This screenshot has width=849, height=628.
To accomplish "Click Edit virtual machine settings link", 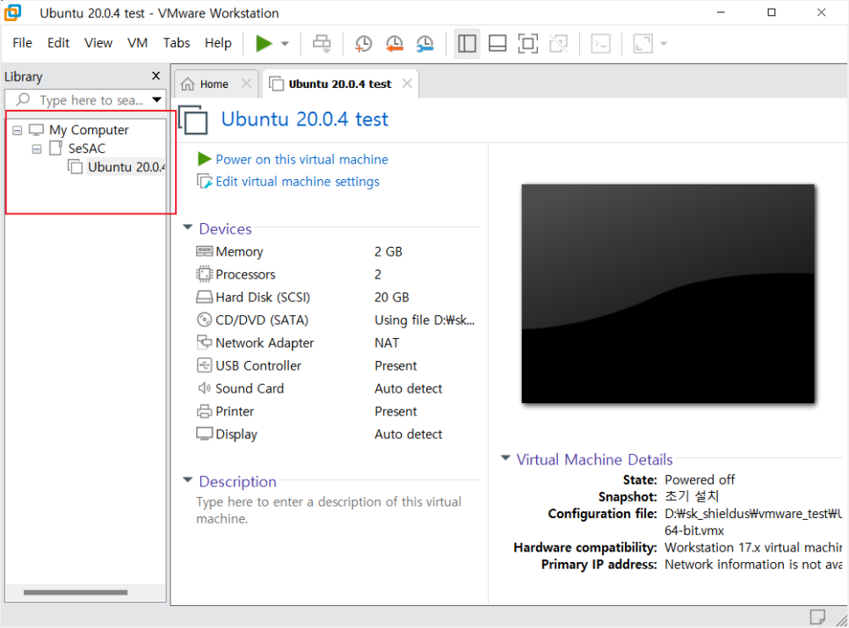I will 297,181.
